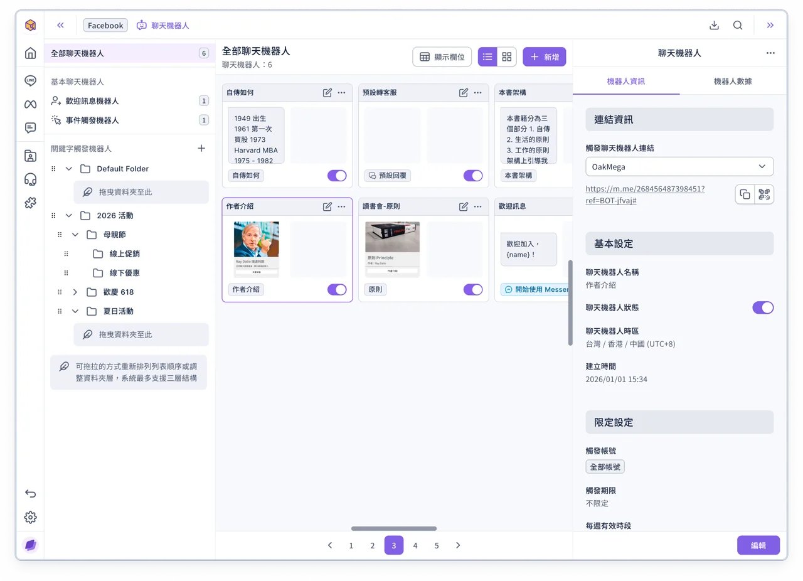Copy the chatbot trigger link
This screenshot has height=581, width=803.
pos(745,195)
